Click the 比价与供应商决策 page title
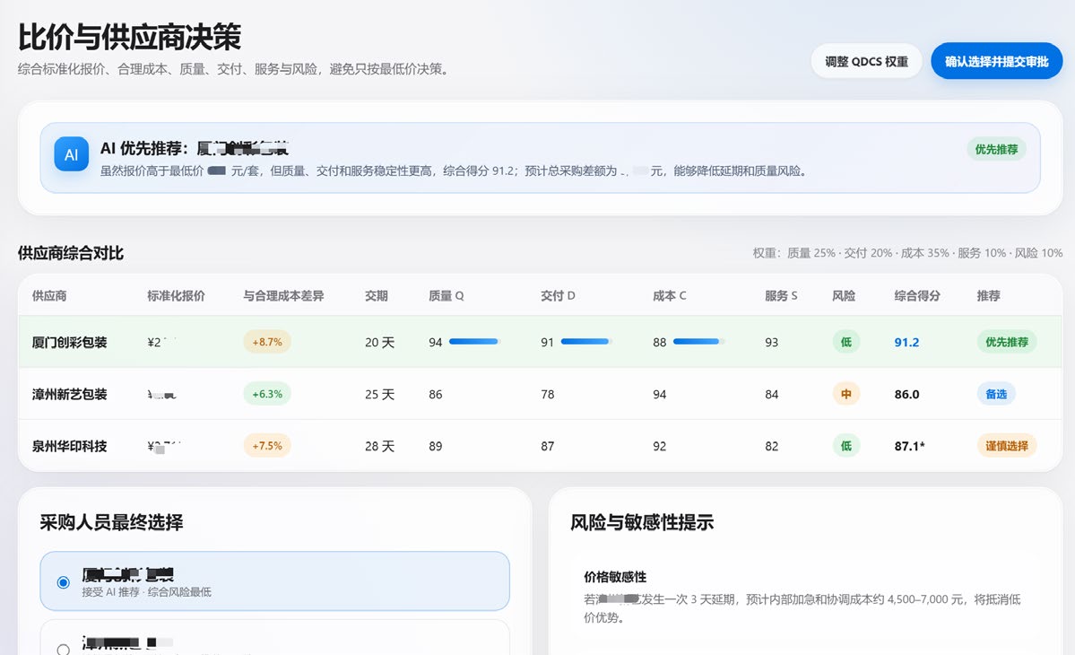The width and height of the screenshot is (1075, 655). tap(130, 37)
